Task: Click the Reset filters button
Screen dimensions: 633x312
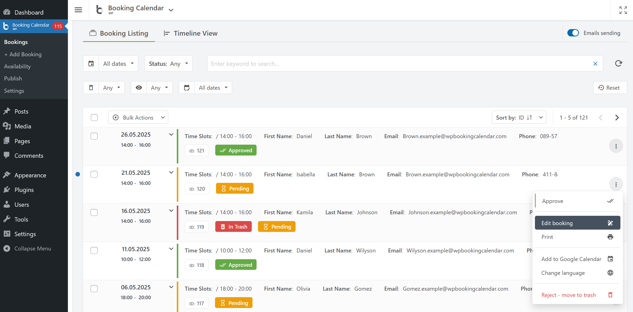Action: coord(610,88)
